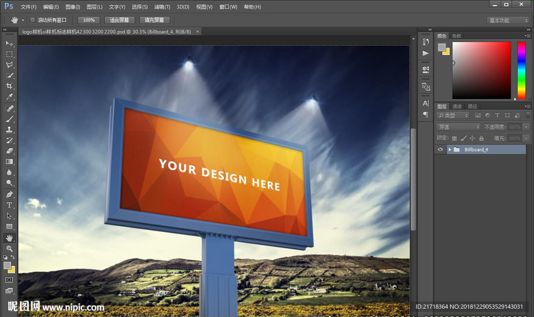Select the Move tool

point(9,43)
